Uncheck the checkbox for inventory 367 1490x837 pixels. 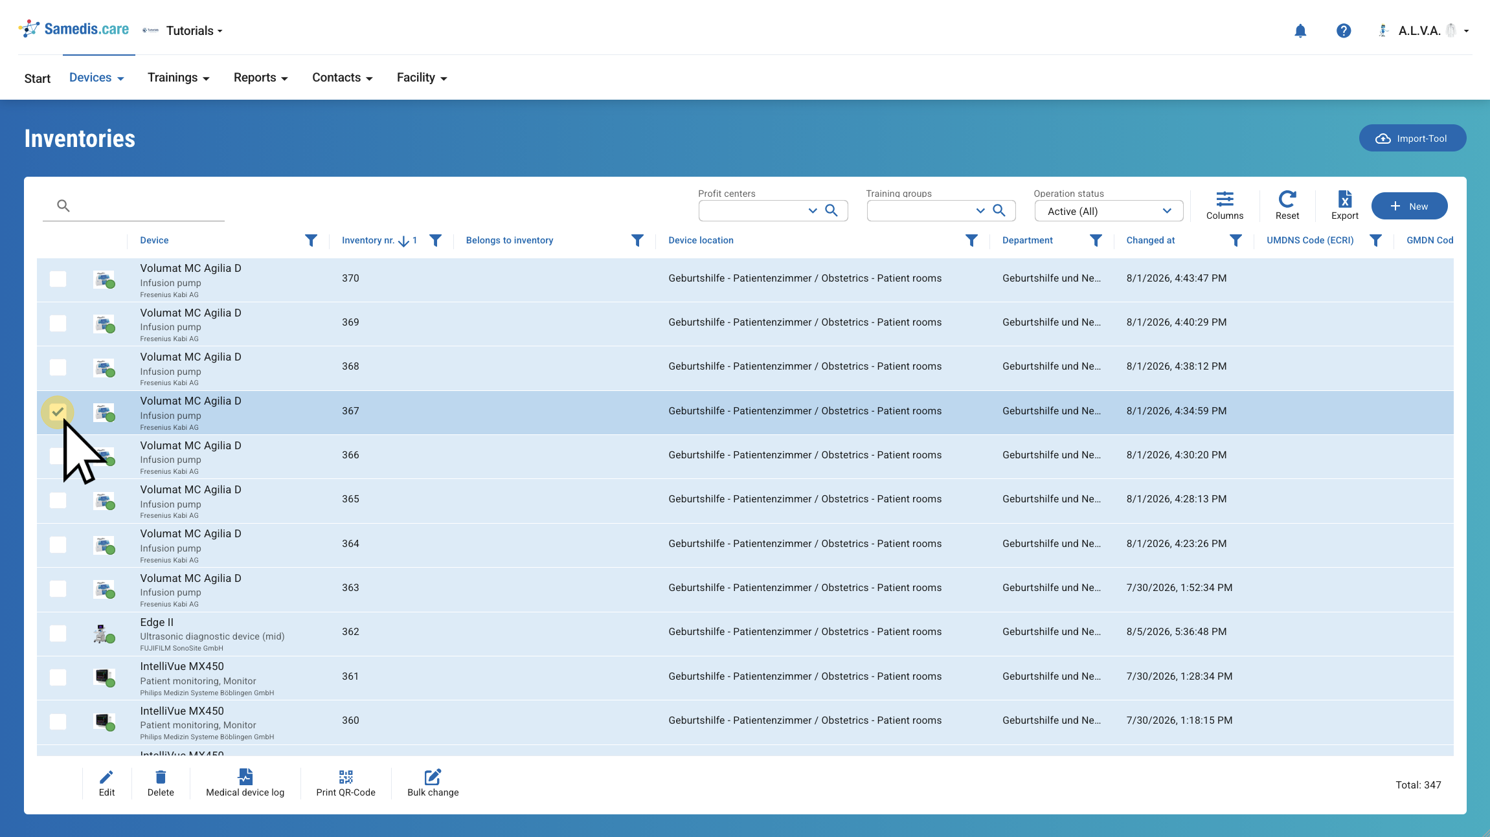pyautogui.click(x=58, y=412)
